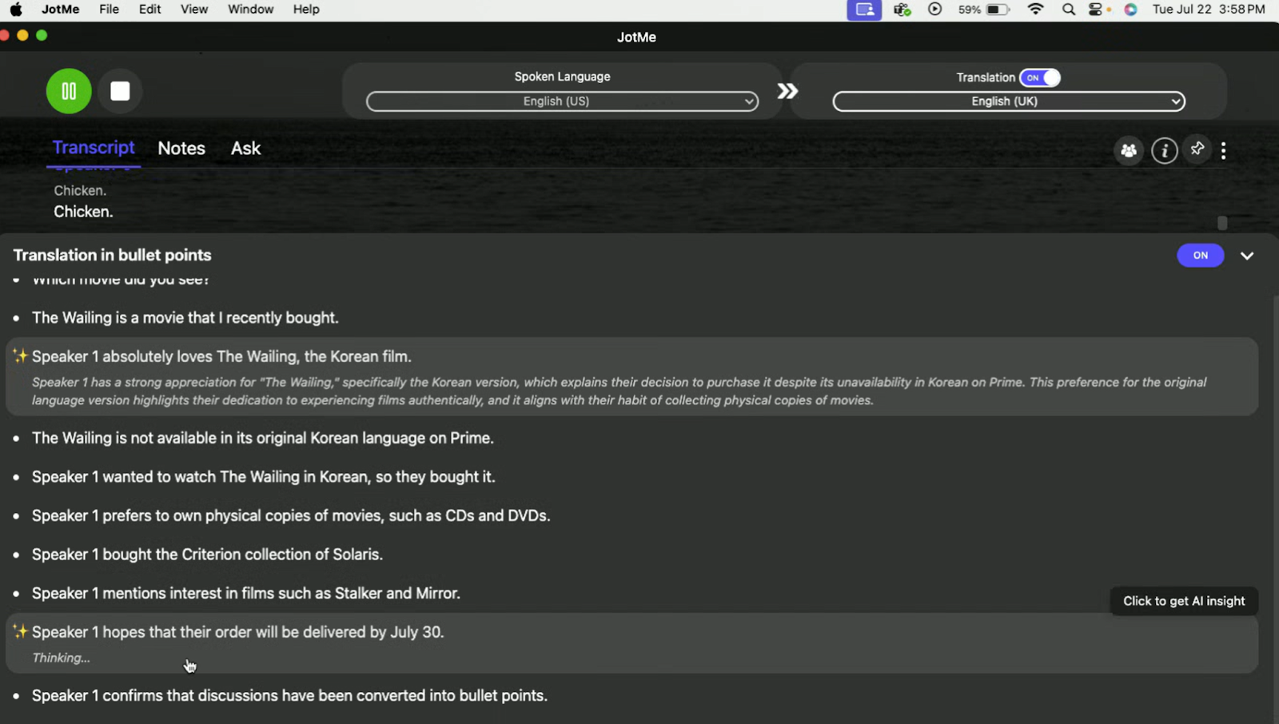Click the sparkle icon beside July 30 bullet
This screenshot has width=1279, height=724.
coord(20,632)
